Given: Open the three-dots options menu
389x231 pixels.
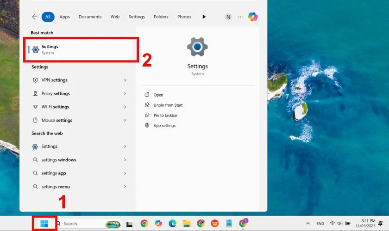Looking at the screenshot, I should click(x=240, y=17).
